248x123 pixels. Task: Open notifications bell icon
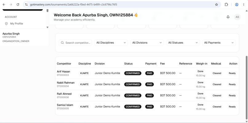228,17
